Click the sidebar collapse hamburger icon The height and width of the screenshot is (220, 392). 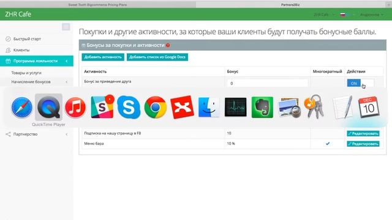coord(66,27)
